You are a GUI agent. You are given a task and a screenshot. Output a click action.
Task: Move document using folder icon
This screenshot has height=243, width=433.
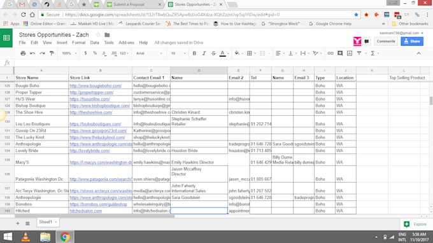coord(107,35)
